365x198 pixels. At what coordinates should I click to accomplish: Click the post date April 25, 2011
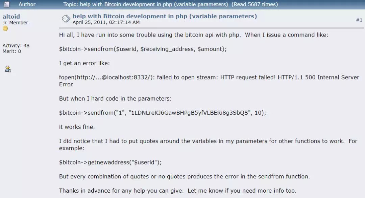pos(106,22)
